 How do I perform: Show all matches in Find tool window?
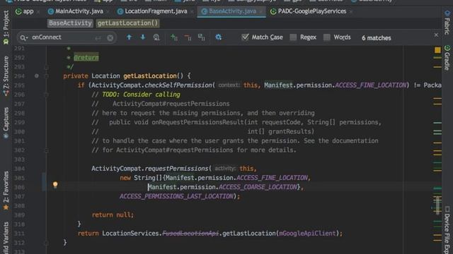[156, 37]
